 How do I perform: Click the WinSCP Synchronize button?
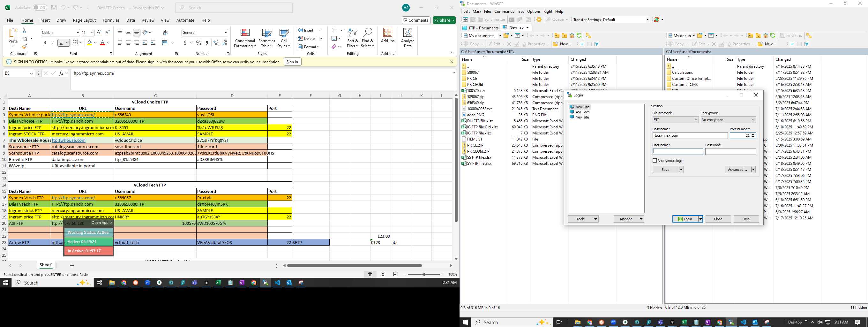491,19
